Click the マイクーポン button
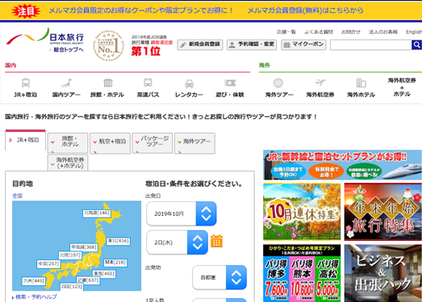 coord(303,44)
